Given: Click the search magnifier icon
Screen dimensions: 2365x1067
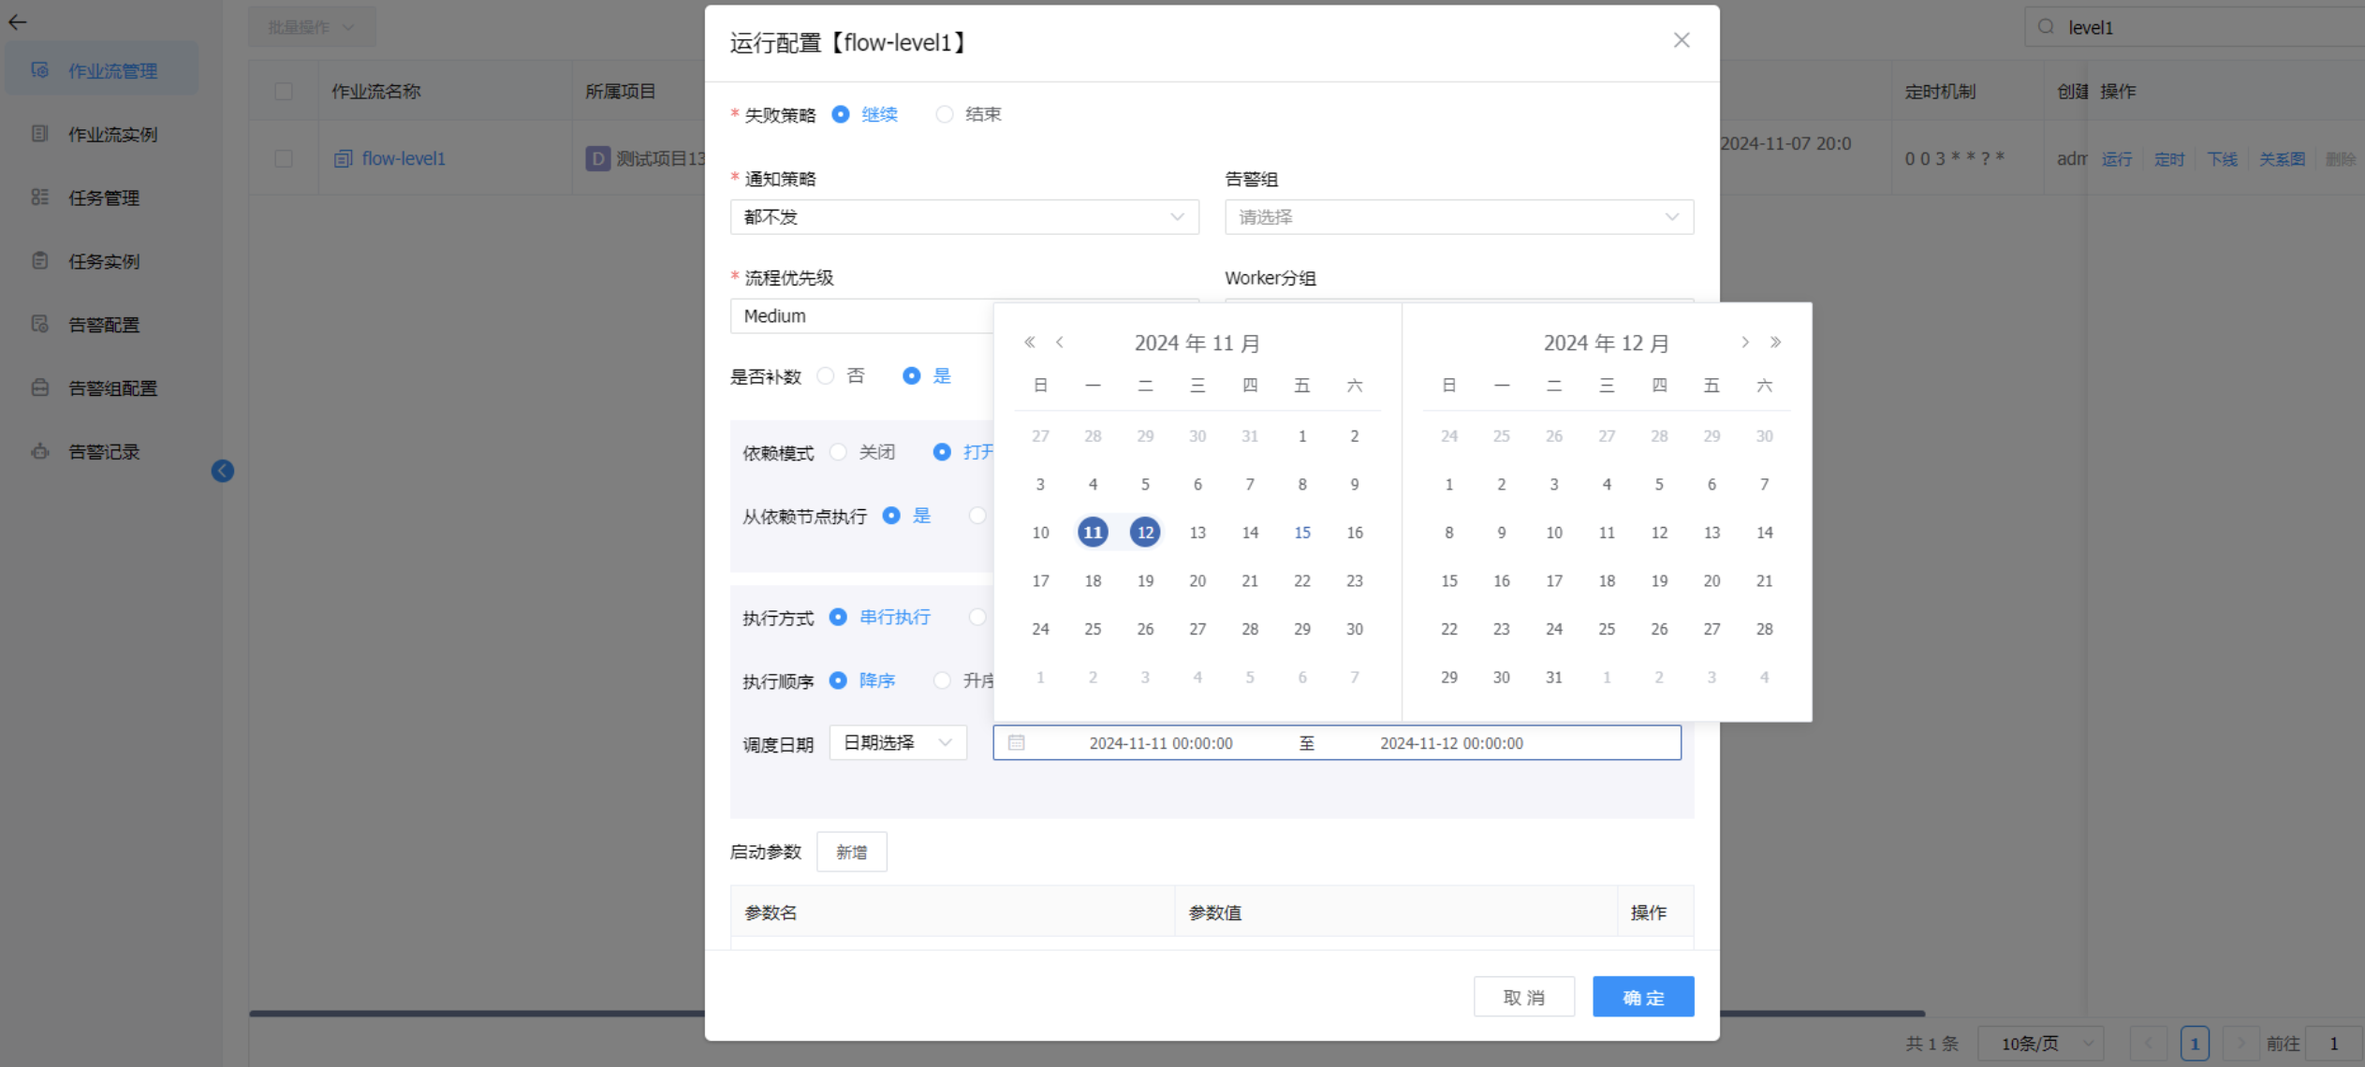Looking at the screenshot, I should [2047, 27].
